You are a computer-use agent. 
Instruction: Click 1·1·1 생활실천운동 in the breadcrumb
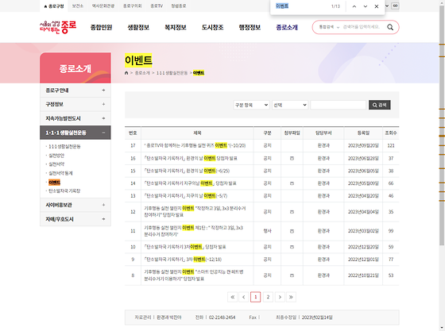pyautogui.click(x=172, y=73)
